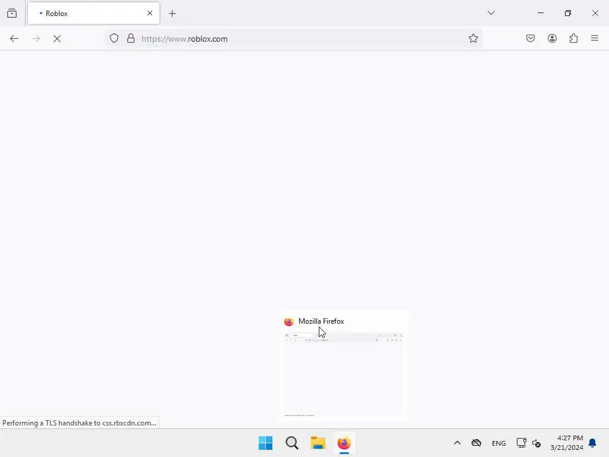Open tracking protection shield panel

click(114, 39)
